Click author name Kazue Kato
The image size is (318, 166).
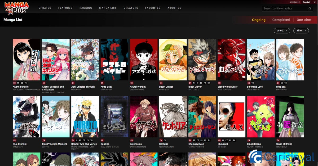tap(18, 147)
